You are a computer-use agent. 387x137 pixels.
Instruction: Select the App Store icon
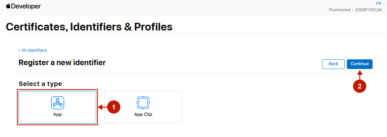[57, 103]
